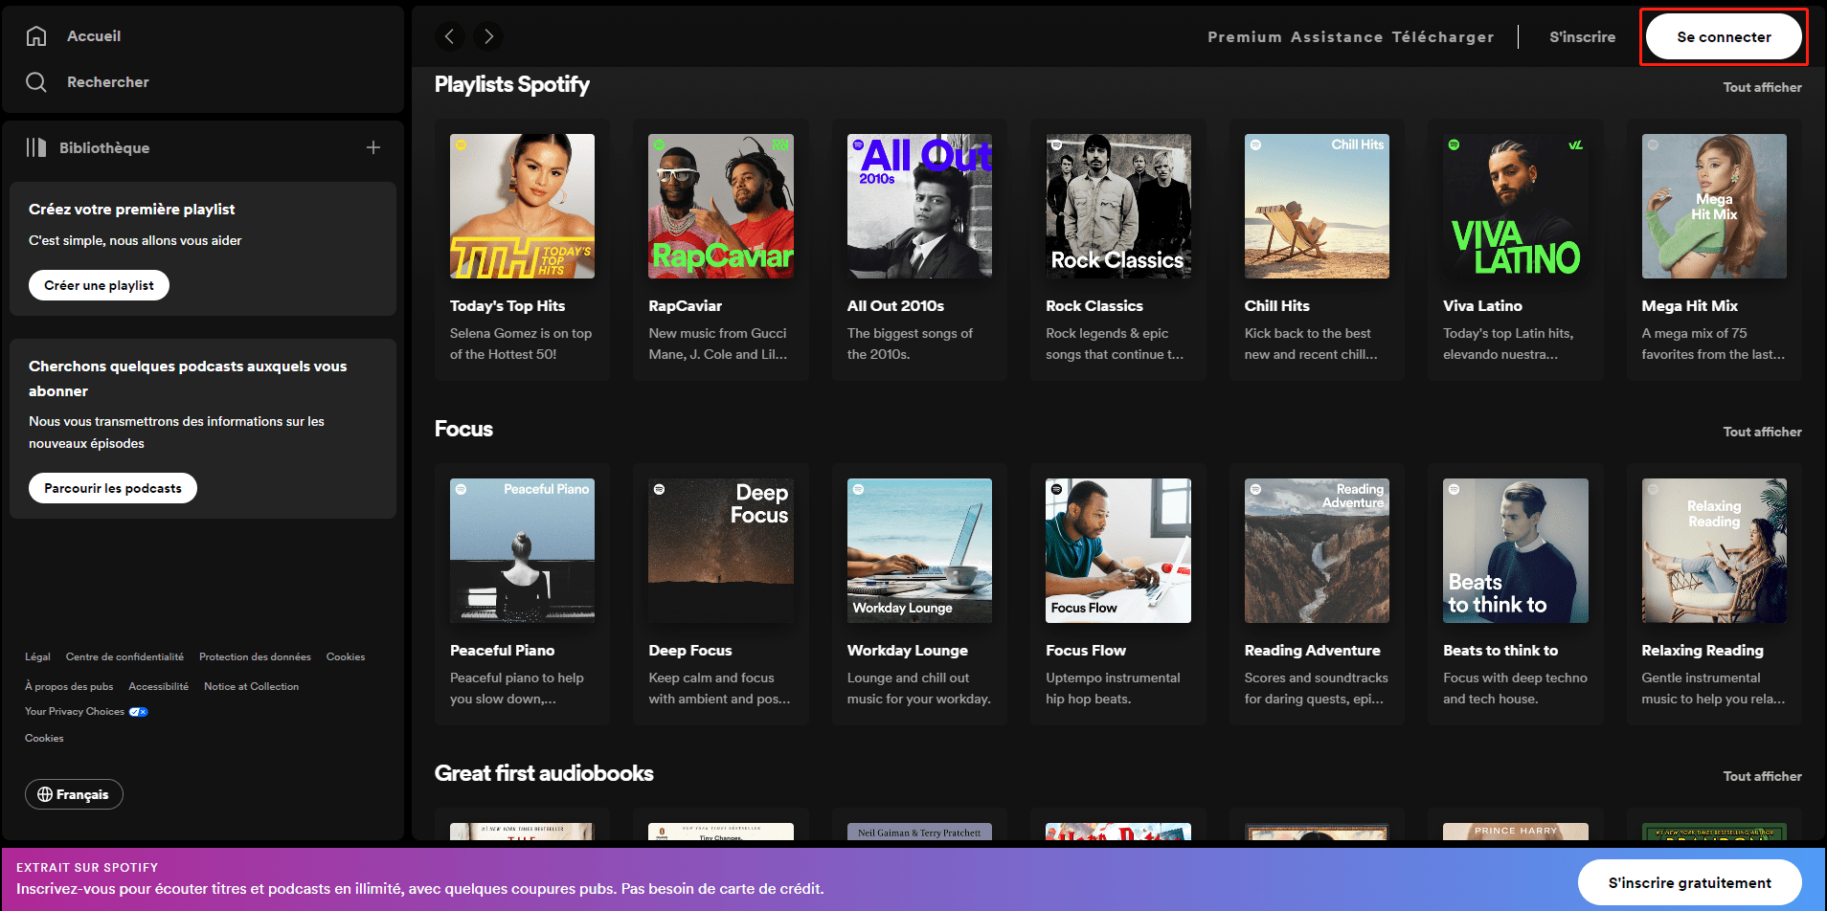
Task: Click the Mega Hit Mix title text
Action: 1689,305
